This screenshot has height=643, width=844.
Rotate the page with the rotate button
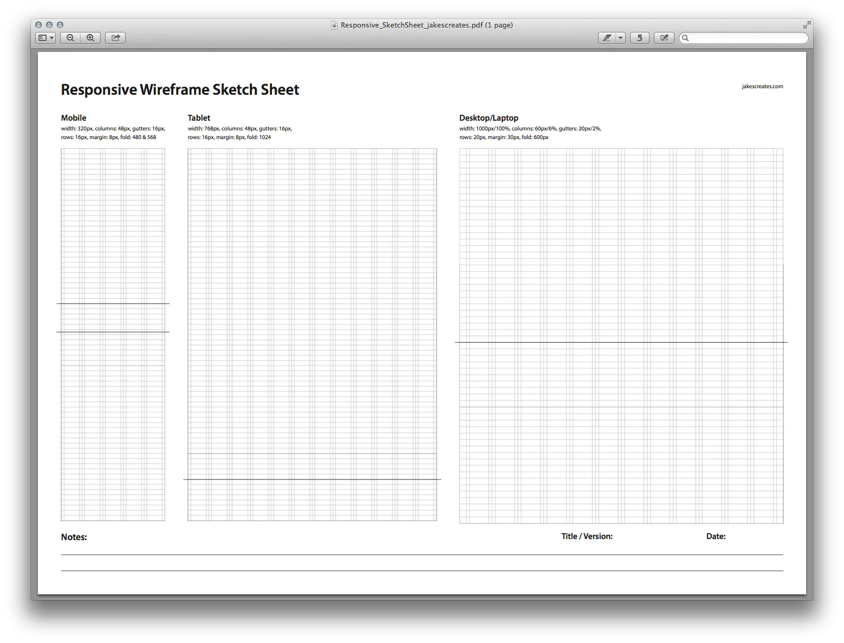coord(640,38)
